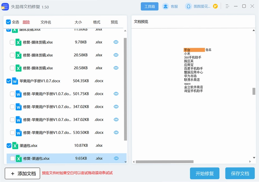Click the red preview hint text
The height and width of the screenshot is (182, 259).
pyautogui.click(x=77, y=173)
